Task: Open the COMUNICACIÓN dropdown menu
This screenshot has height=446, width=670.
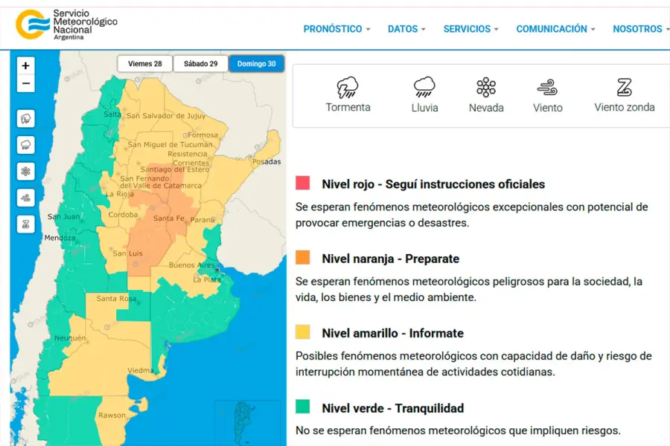Action: (x=555, y=29)
